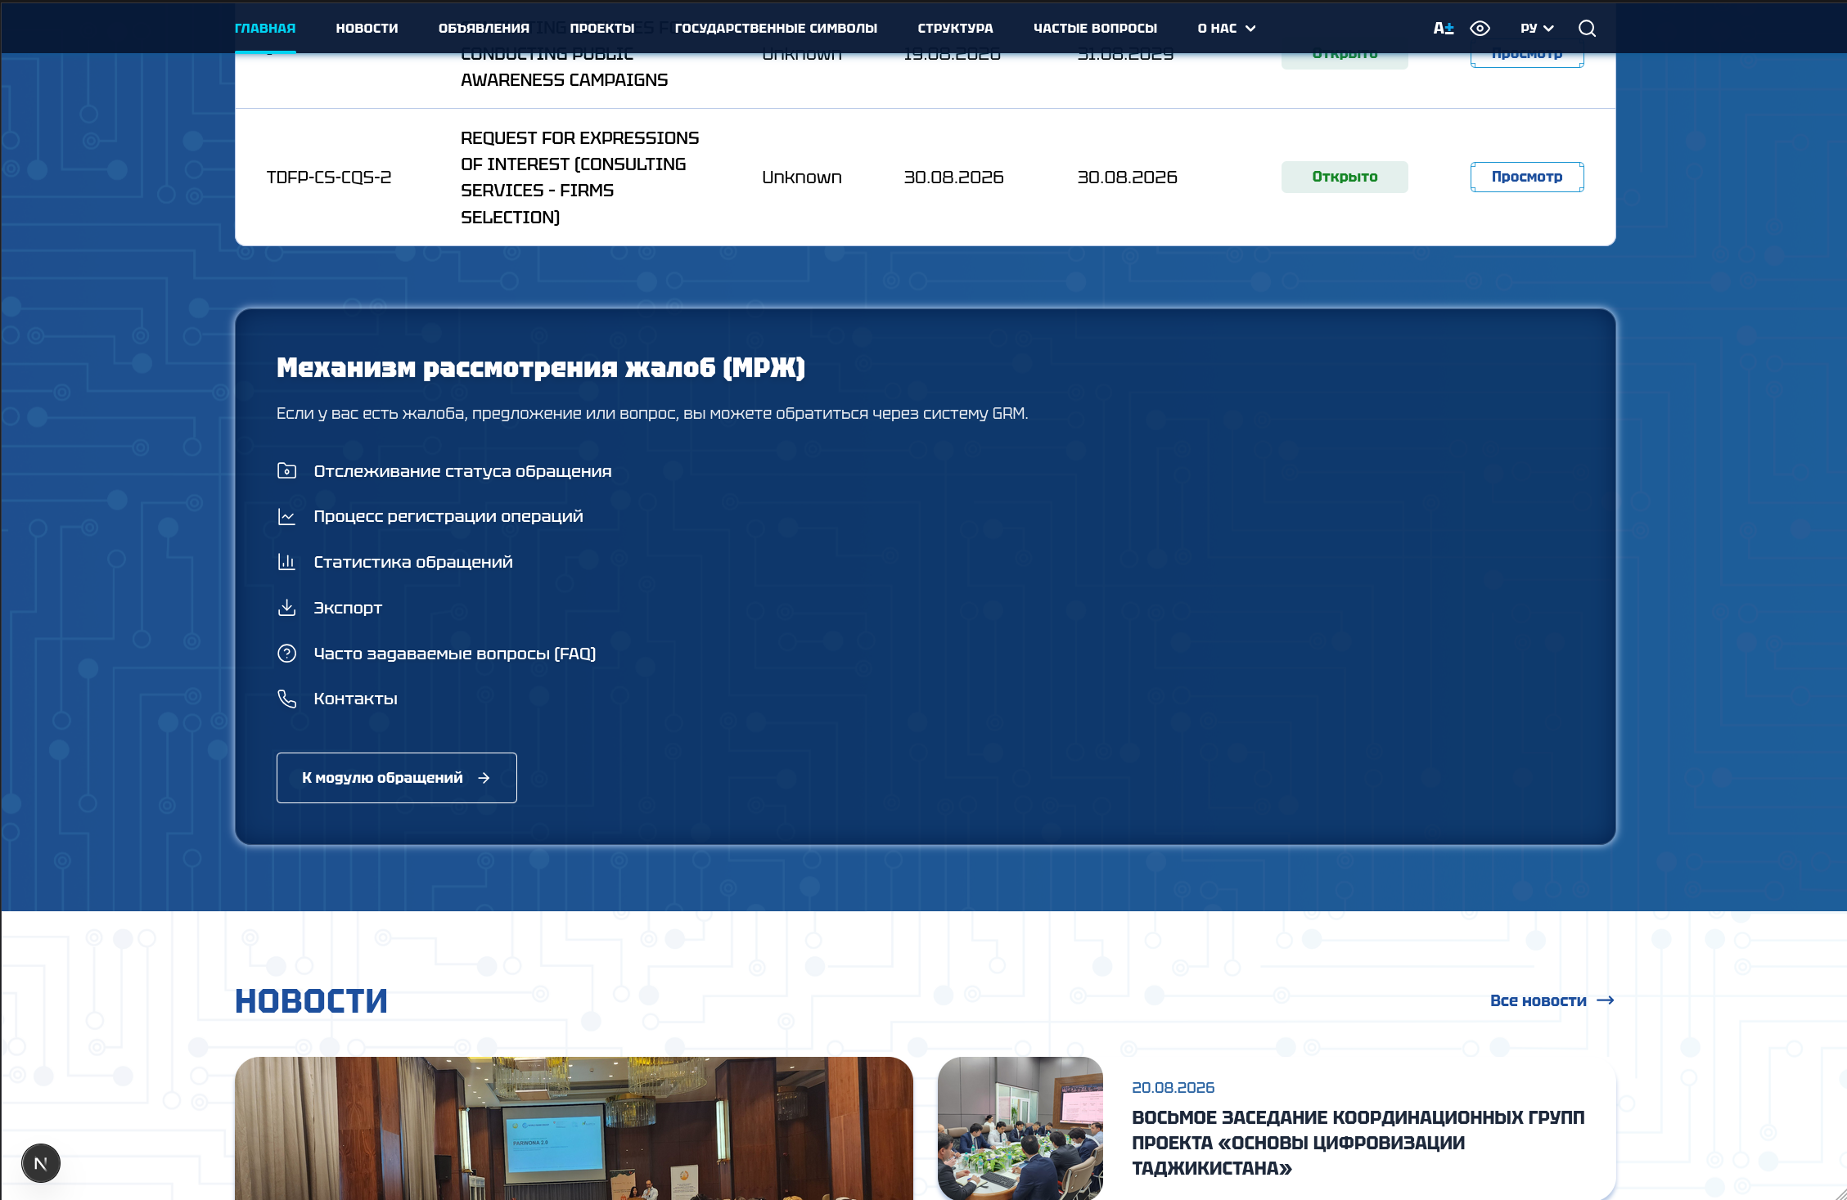Click the Открыто status badge for TDFP-CS-CQS-2
Image resolution: width=1847 pixels, height=1200 pixels.
(1345, 177)
